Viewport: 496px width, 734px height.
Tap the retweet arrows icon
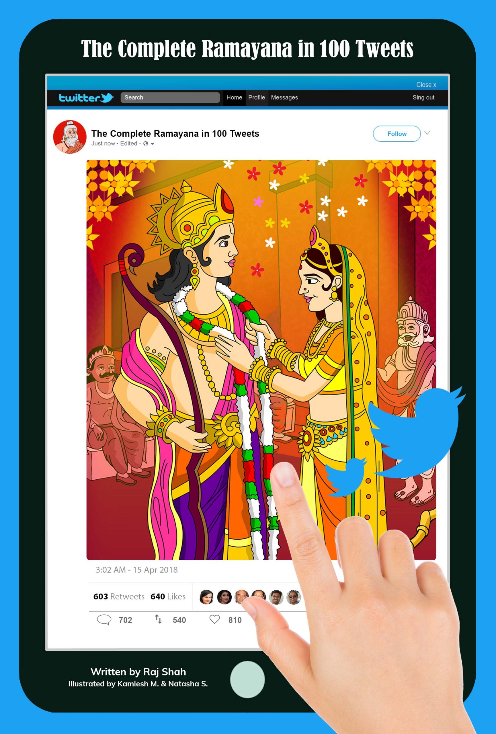(x=158, y=619)
